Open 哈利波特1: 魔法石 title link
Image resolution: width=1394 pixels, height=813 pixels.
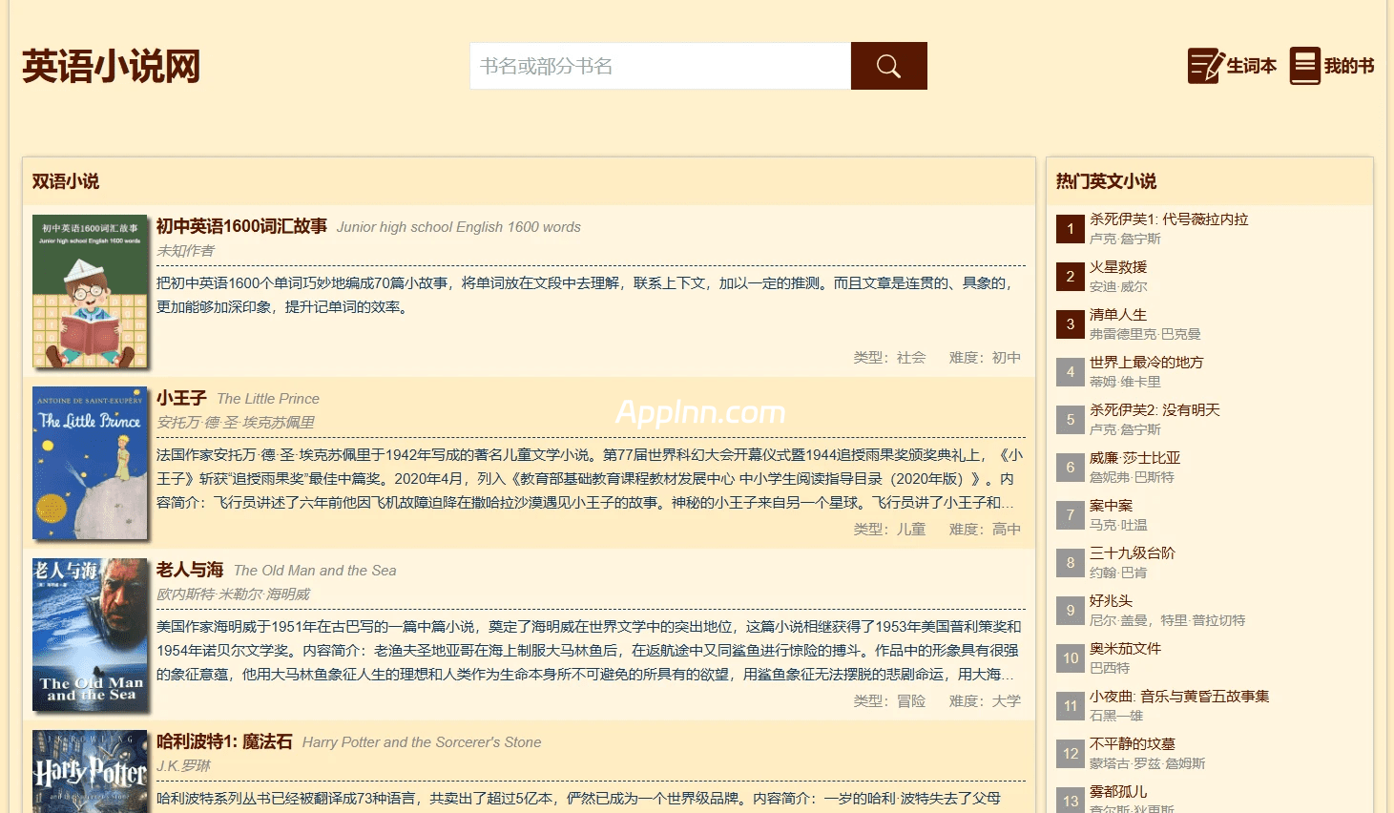click(x=224, y=741)
